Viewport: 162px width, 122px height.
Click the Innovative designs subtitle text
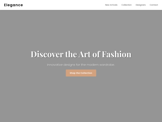tap(81, 65)
